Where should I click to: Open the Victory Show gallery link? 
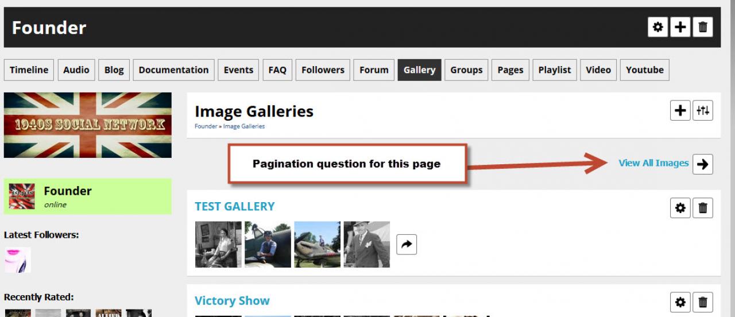point(232,300)
